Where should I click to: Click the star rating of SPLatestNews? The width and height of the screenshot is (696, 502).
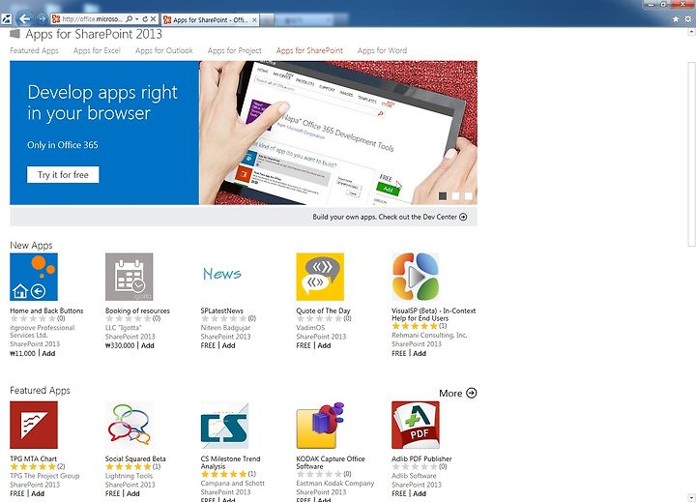coord(223,318)
